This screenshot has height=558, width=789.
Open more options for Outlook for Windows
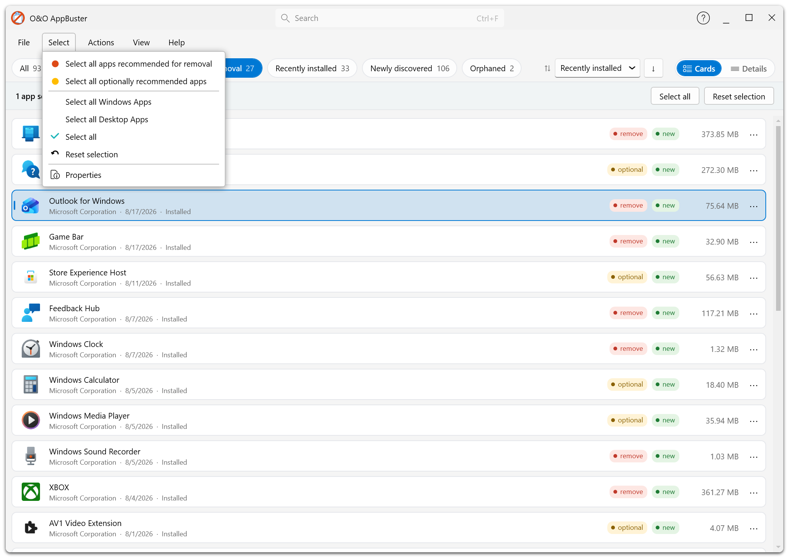754,206
